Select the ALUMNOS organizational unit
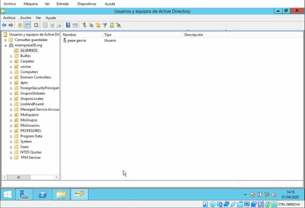The height and width of the screenshot is (208, 305). point(29,50)
